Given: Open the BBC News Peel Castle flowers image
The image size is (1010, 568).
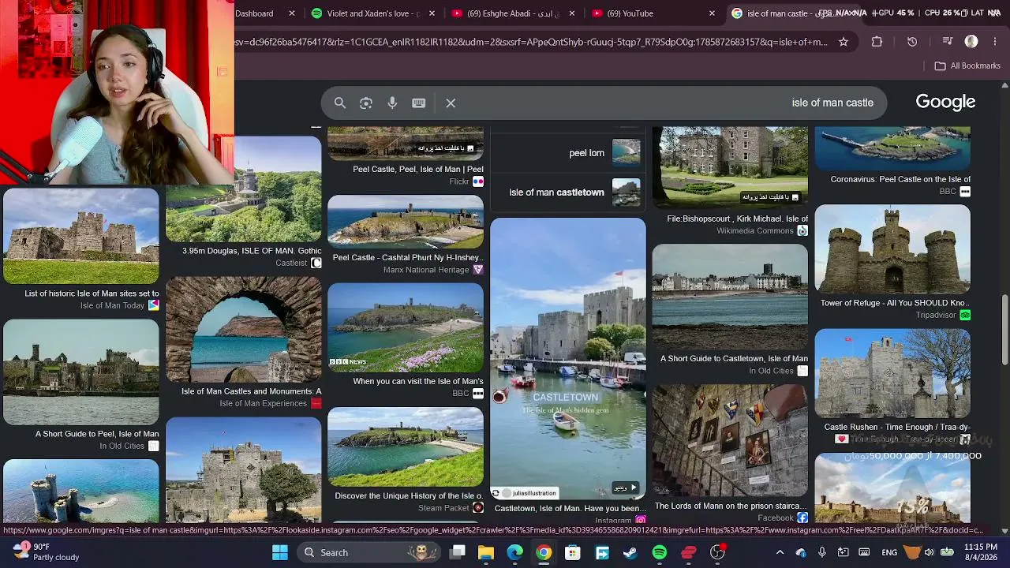Looking at the screenshot, I should click(x=406, y=327).
